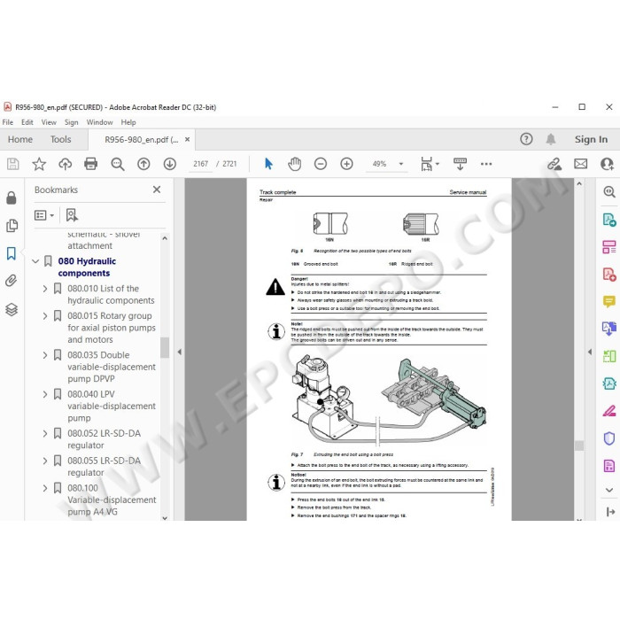Switch to the Home tab
The width and height of the screenshot is (620, 620).
pos(20,140)
